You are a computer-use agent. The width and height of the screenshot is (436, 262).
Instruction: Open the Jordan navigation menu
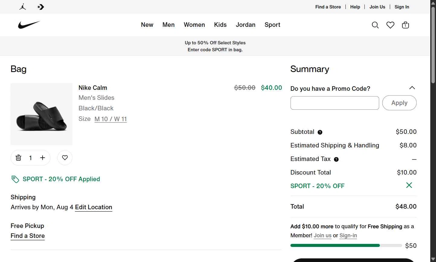245,25
